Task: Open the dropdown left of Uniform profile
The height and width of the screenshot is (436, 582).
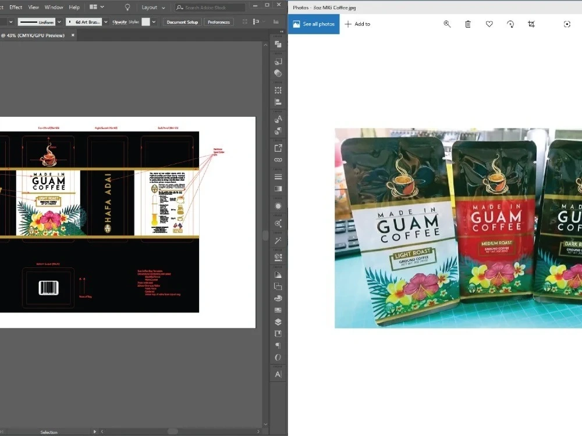Action: (10, 22)
